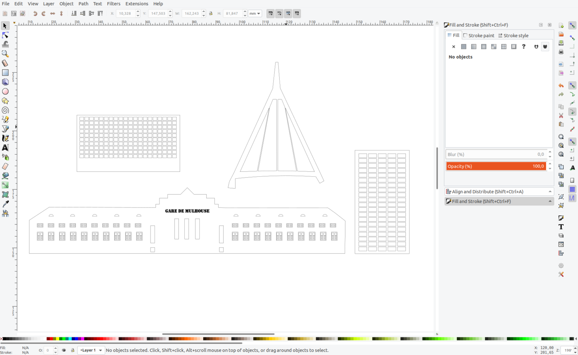This screenshot has width=578, height=355.
Task: Select the Mesh gradient tool
Action: click(5, 195)
